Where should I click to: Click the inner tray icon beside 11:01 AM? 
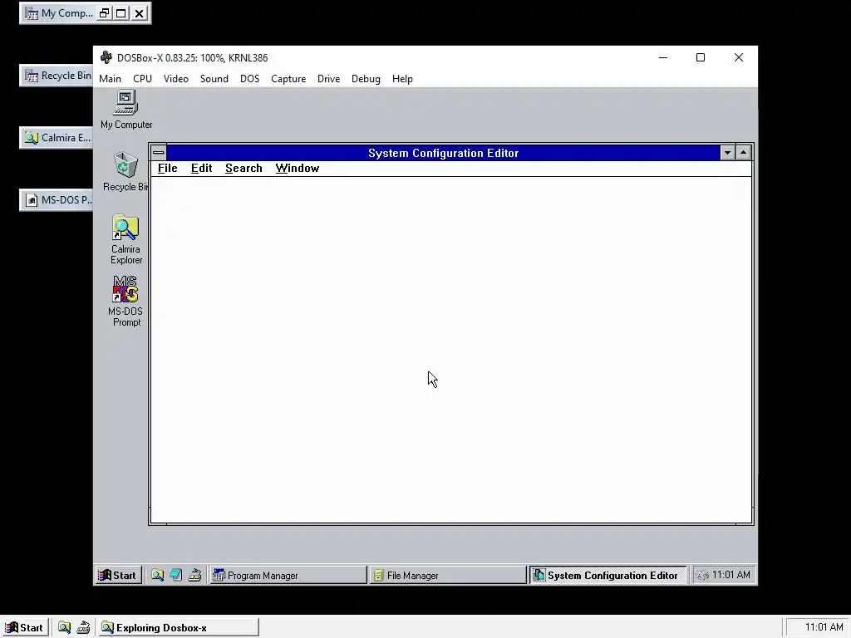point(702,575)
